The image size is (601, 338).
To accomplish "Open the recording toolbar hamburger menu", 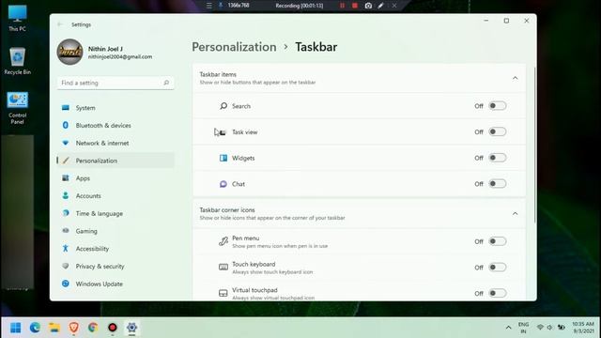I will coord(208,6).
